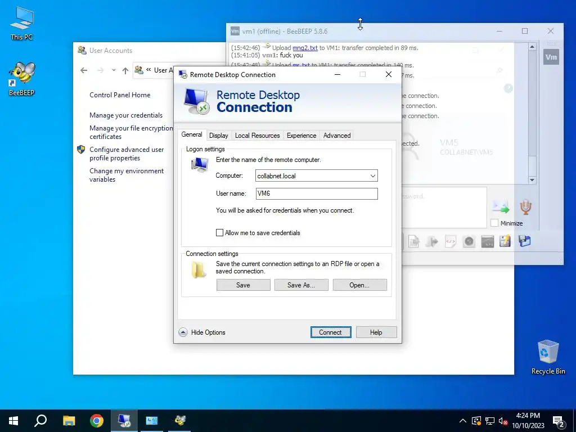Switch to the General tab
This screenshot has width=576, height=432.
pos(192,135)
